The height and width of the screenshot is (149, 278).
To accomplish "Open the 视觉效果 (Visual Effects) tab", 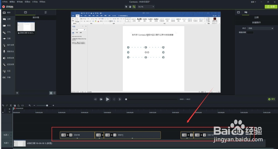I will [x=8, y=64].
